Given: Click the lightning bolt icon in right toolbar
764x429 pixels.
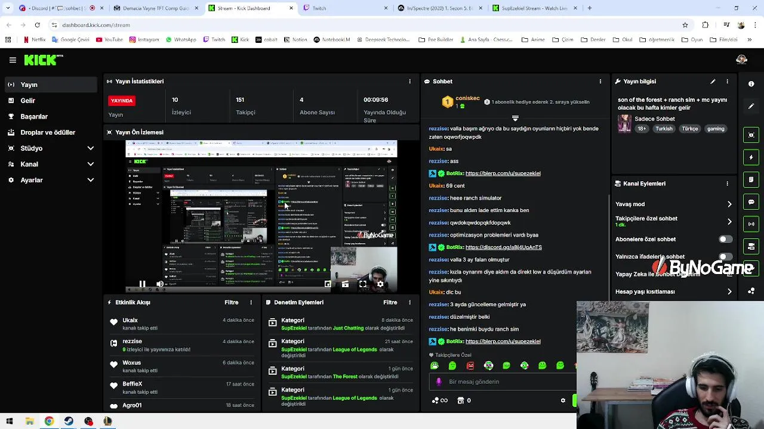Looking at the screenshot, I should [751, 157].
